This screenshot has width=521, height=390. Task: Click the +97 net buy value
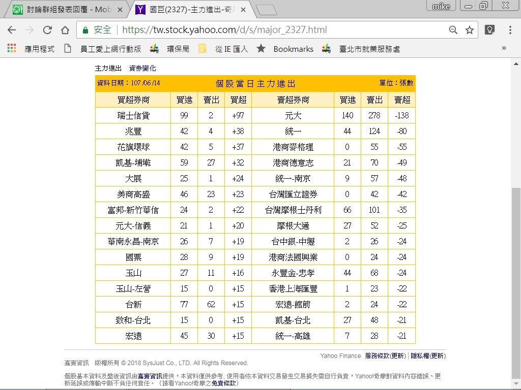(238, 115)
